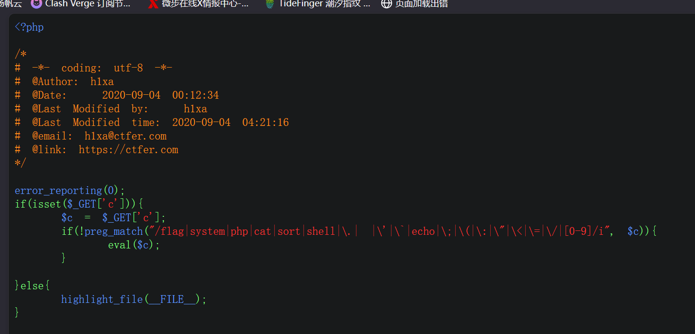This screenshot has width=695, height=334.
Task: Click the modified time '2020-09-04 04:21:16'
Action: pos(231,123)
